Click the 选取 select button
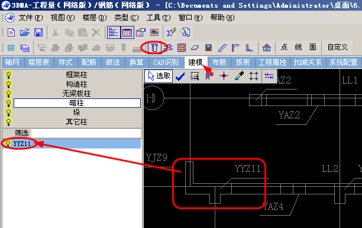The width and height of the screenshot is (362, 228). click(159, 76)
